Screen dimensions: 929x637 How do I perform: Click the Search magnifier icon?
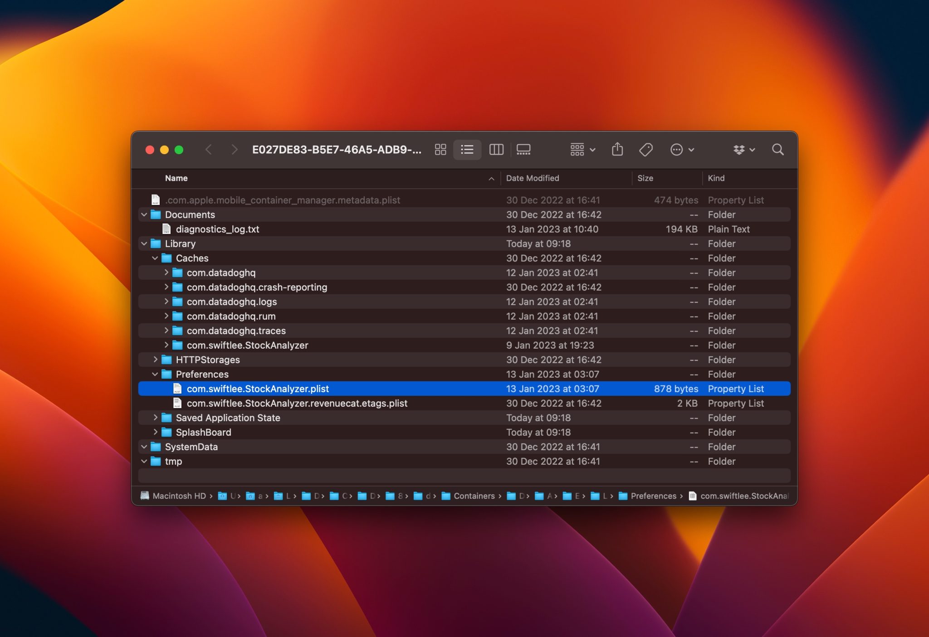778,150
